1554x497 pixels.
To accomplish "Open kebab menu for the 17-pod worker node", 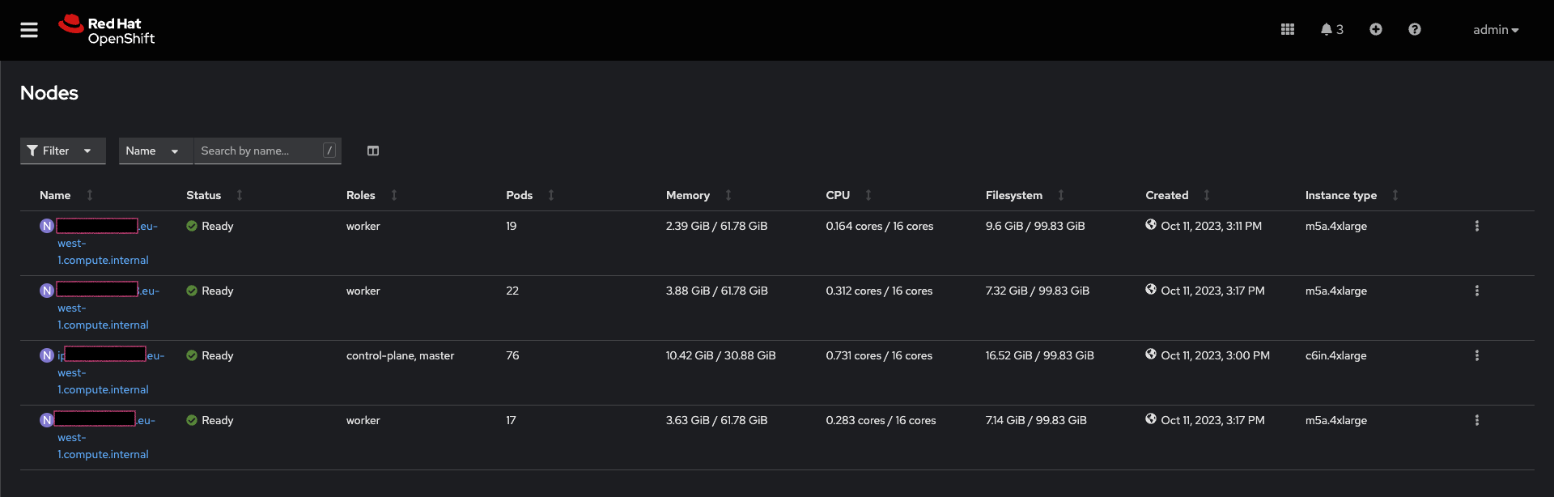I will pyautogui.click(x=1476, y=420).
